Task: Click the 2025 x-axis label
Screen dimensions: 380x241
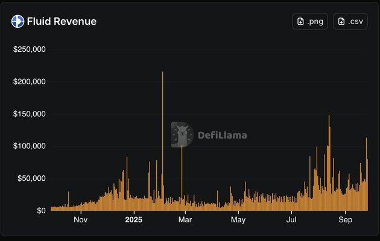Action: (x=133, y=220)
